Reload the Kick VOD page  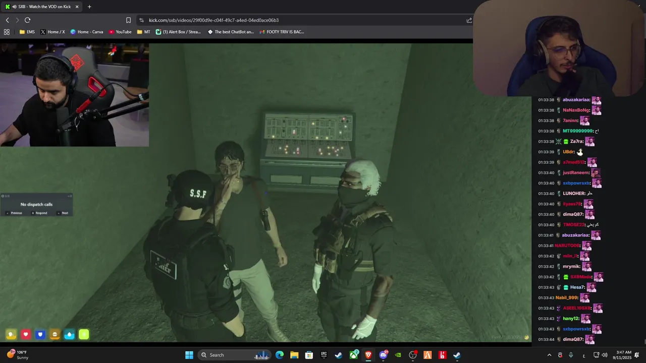[x=28, y=20]
